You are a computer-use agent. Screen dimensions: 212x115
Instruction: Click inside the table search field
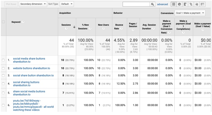[x=136, y=4]
